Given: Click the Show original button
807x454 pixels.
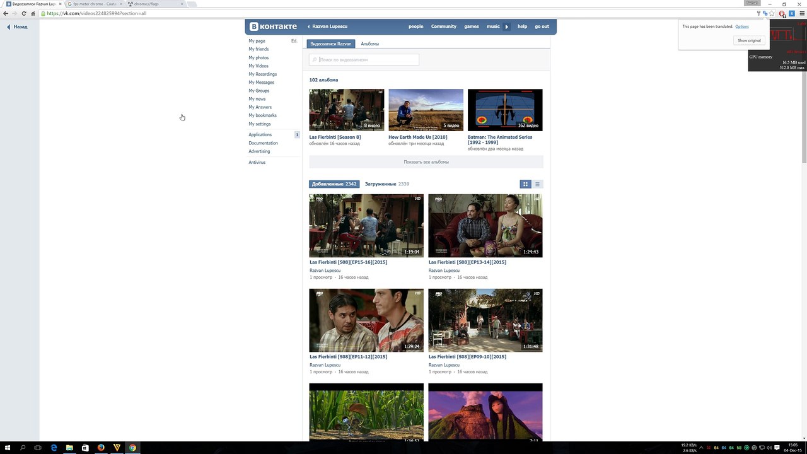Looking at the screenshot, I should (x=750, y=40).
